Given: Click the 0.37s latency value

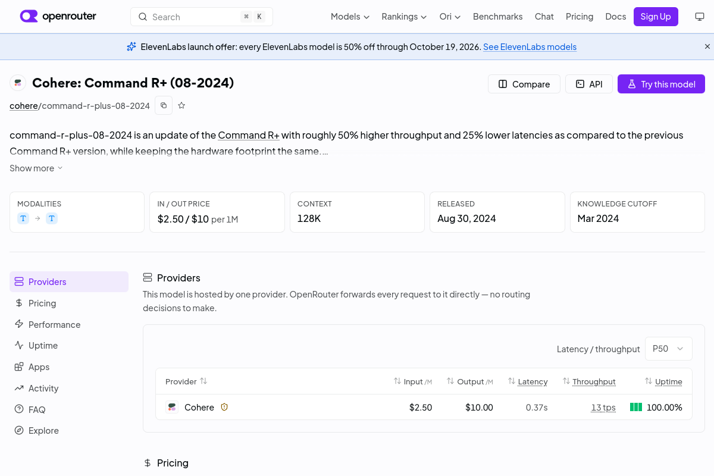Looking at the screenshot, I should click(537, 408).
